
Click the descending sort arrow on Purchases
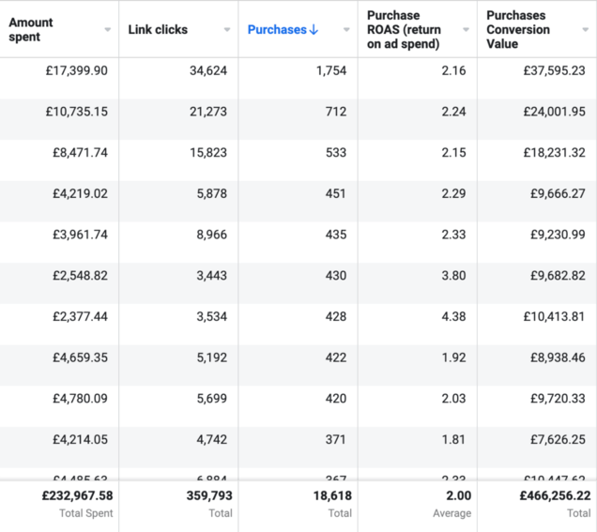coord(314,30)
